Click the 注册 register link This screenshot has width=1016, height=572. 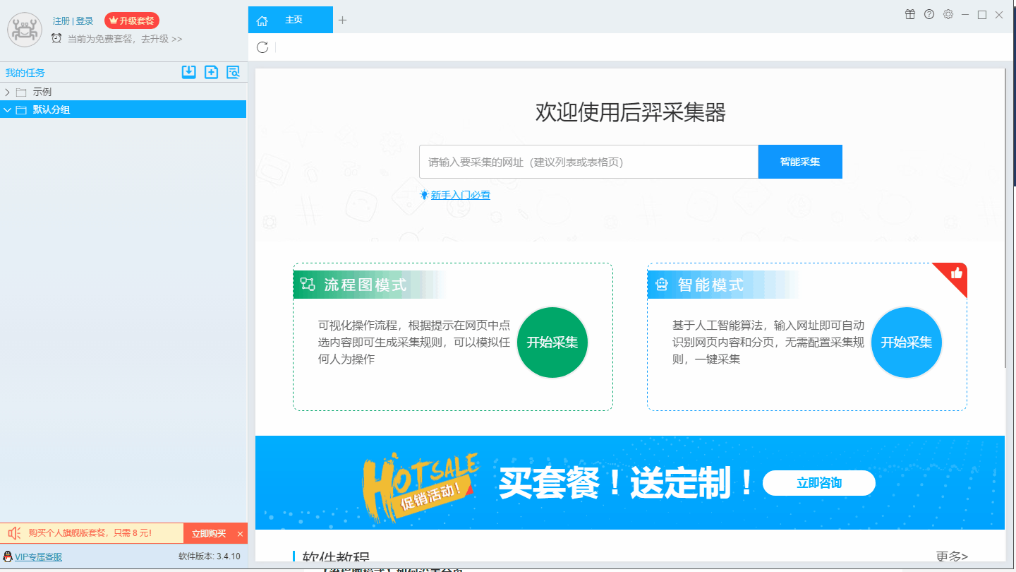pos(61,21)
